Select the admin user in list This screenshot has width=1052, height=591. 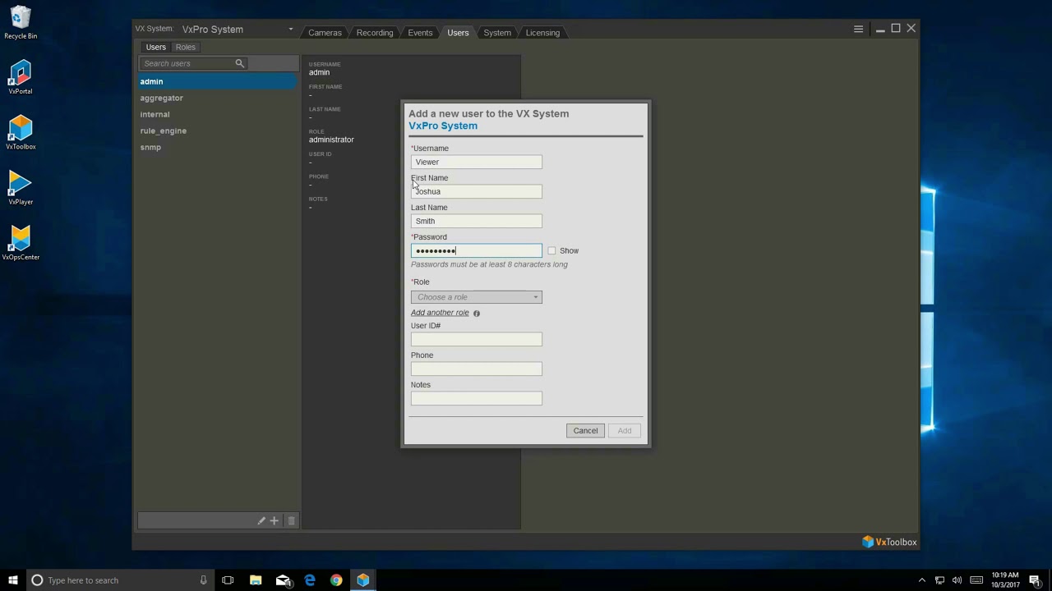[218, 81]
